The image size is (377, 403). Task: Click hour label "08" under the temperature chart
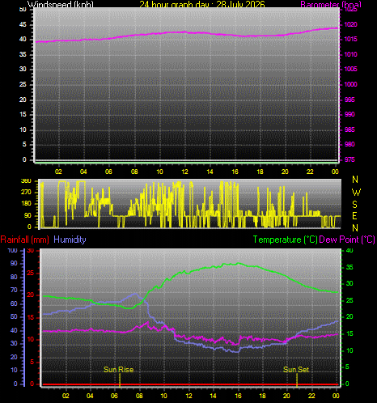139,396
